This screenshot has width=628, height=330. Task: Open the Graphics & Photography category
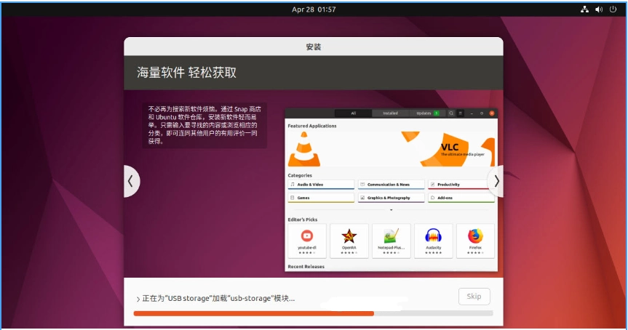tap(391, 198)
